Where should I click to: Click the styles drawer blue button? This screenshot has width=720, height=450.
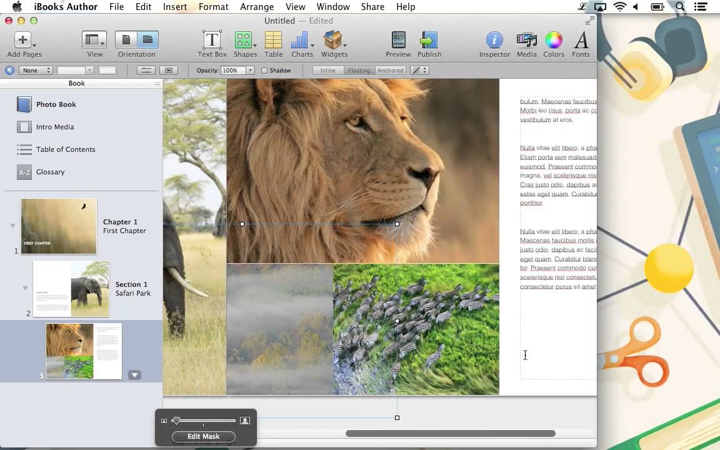(x=9, y=70)
